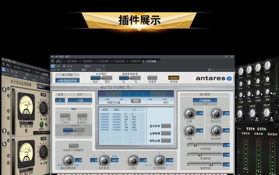Toggle Learn Scale from MIDI button
279x175 pixels.
[65, 115]
